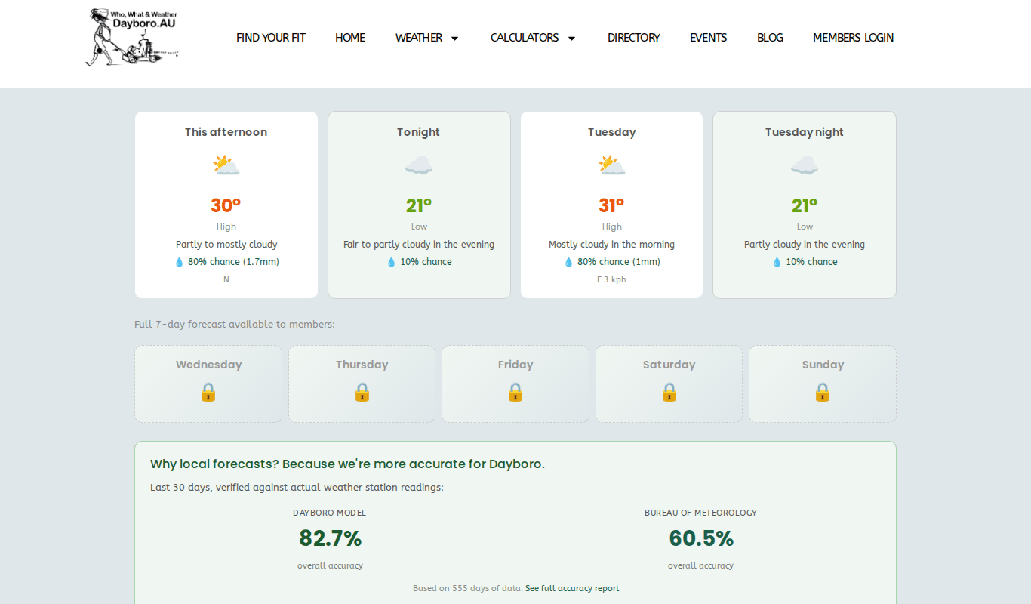This screenshot has width=1031, height=604.
Task: Open the Events menu item
Action: pyautogui.click(x=709, y=38)
